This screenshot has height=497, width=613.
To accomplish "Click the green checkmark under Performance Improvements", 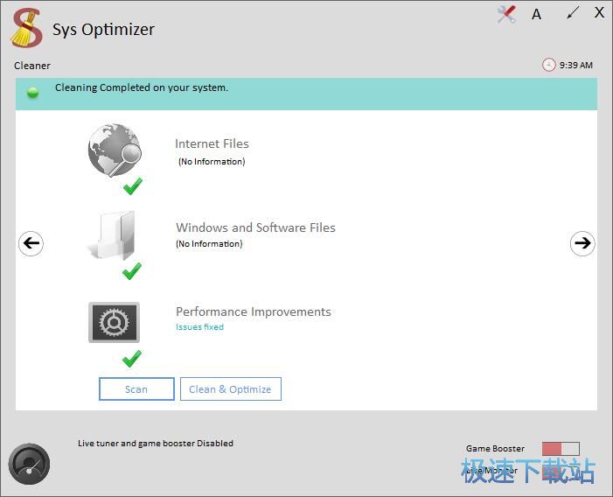I will [132, 359].
